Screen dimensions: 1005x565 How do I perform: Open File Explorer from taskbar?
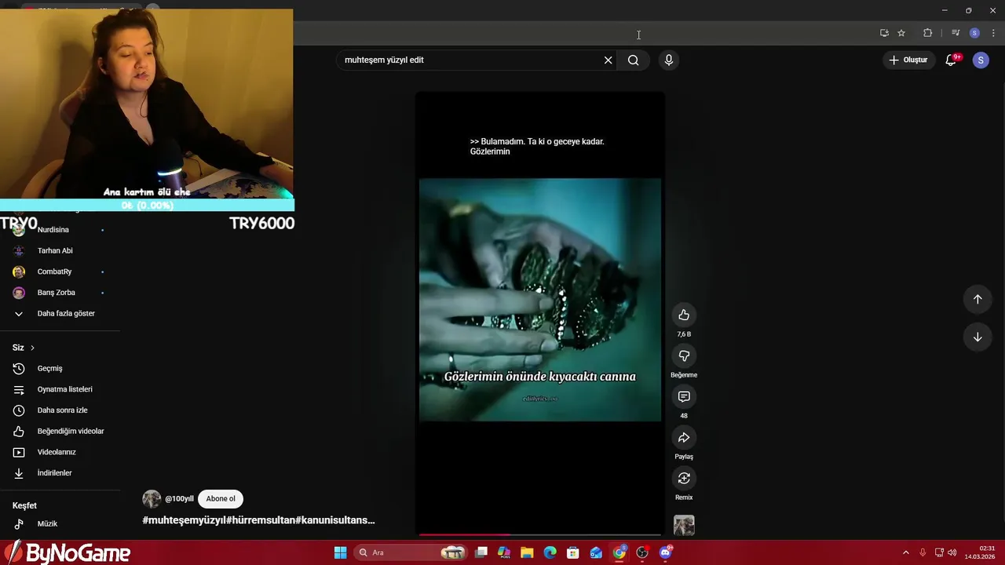(x=527, y=552)
